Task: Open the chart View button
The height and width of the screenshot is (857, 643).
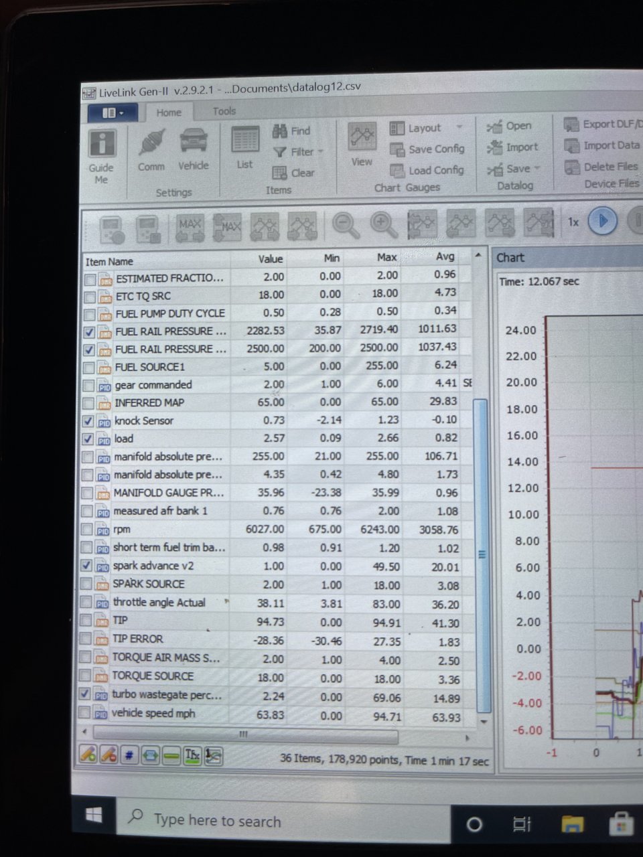Action: point(362,145)
